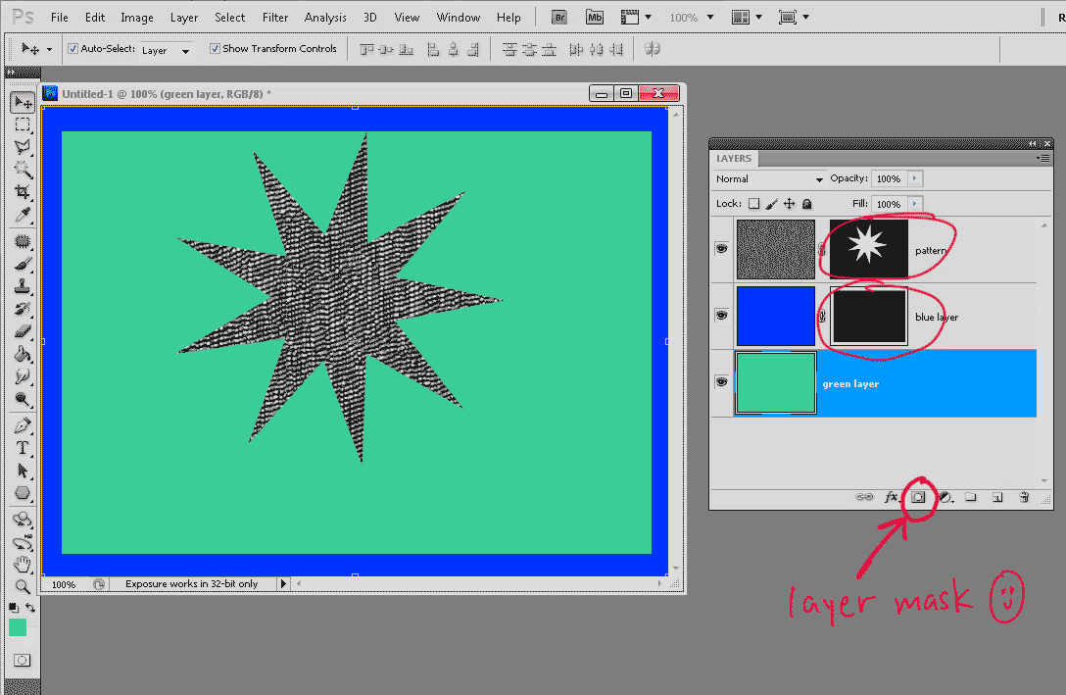
Task: Open the Filter menu
Action: point(275,17)
